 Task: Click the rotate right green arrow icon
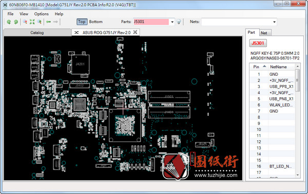[16, 21]
